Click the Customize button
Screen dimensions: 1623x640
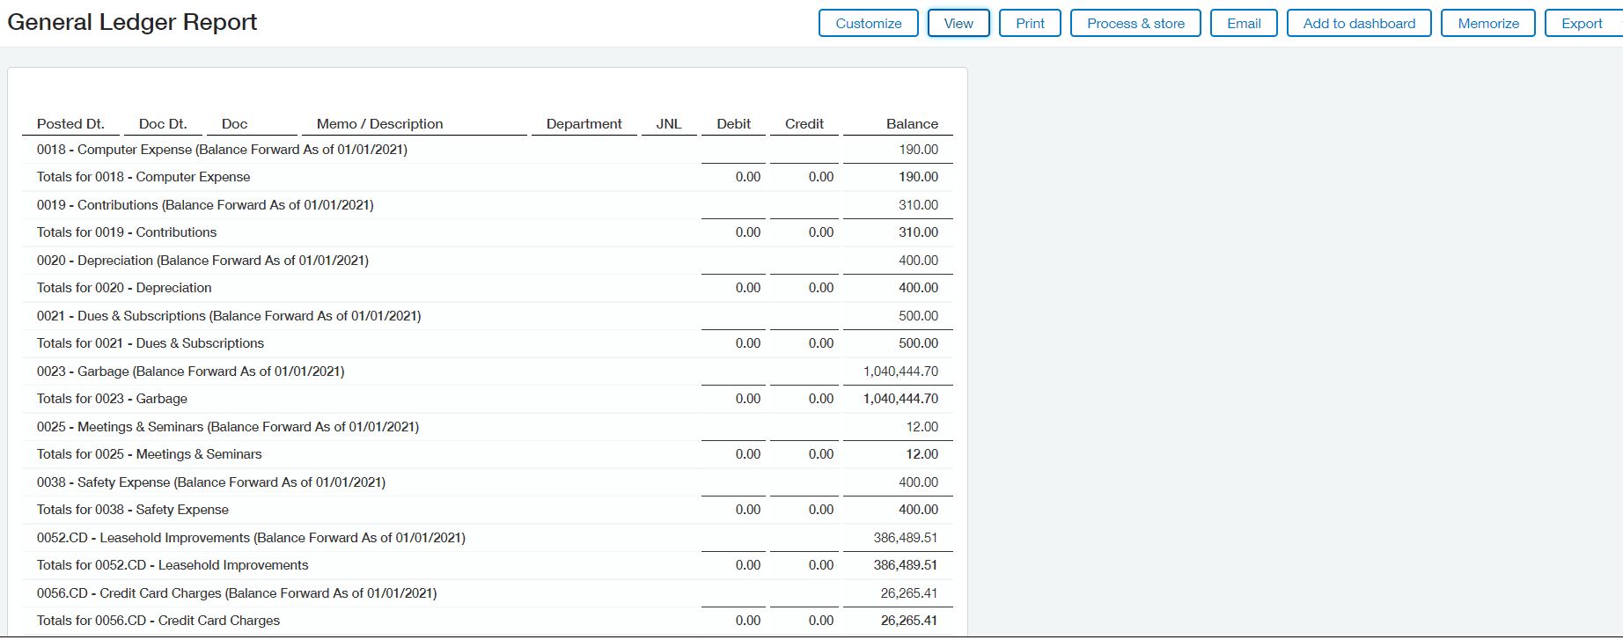pos(868,24)
